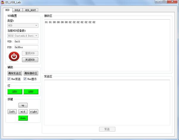The image size is (179, 140).
Task: Toggle the Hex发送 checkbox
Action: pyautogui.click(x=9, y=79)
